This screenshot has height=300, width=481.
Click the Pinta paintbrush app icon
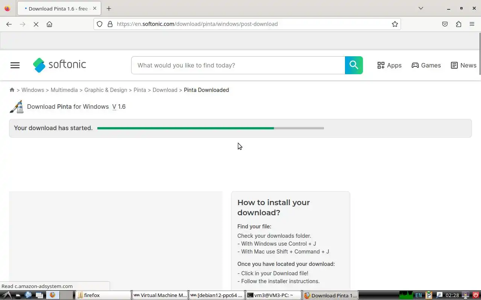coord(17,106)
